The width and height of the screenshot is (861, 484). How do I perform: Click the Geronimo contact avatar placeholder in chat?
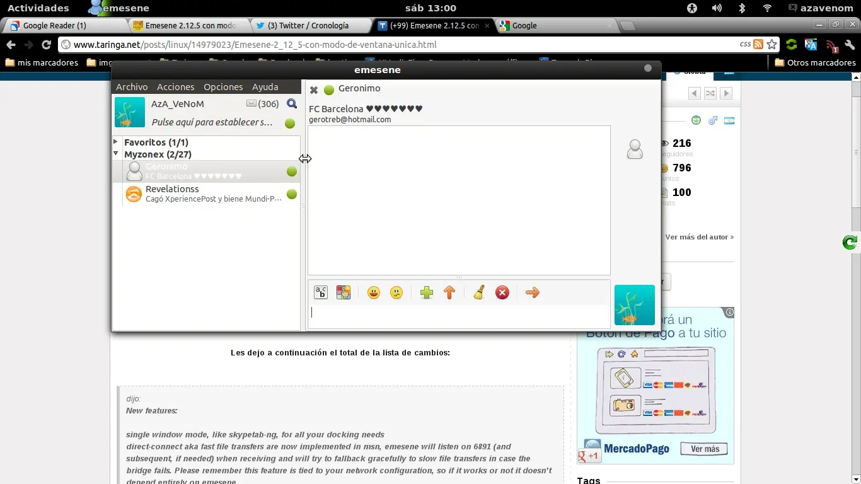click(635, 149)
